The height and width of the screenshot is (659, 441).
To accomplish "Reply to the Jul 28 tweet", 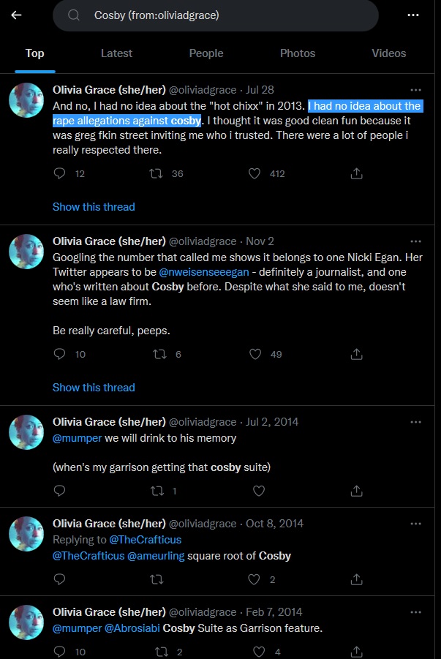I will [60, 173].
